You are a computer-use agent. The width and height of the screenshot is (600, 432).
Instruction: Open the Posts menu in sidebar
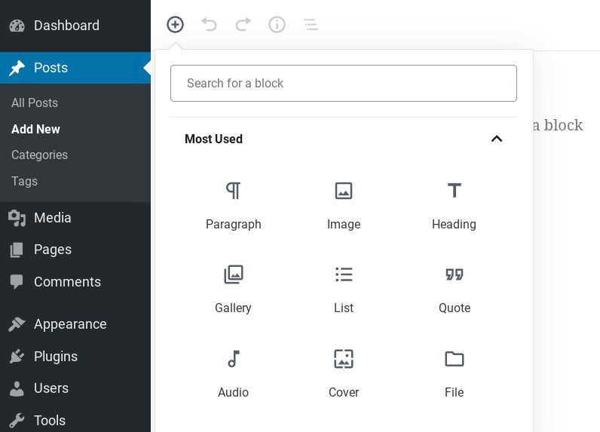75,68
